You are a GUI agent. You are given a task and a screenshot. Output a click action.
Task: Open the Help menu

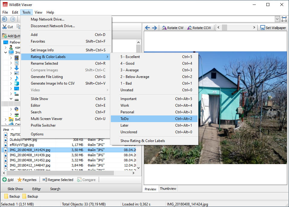[50, 12]
